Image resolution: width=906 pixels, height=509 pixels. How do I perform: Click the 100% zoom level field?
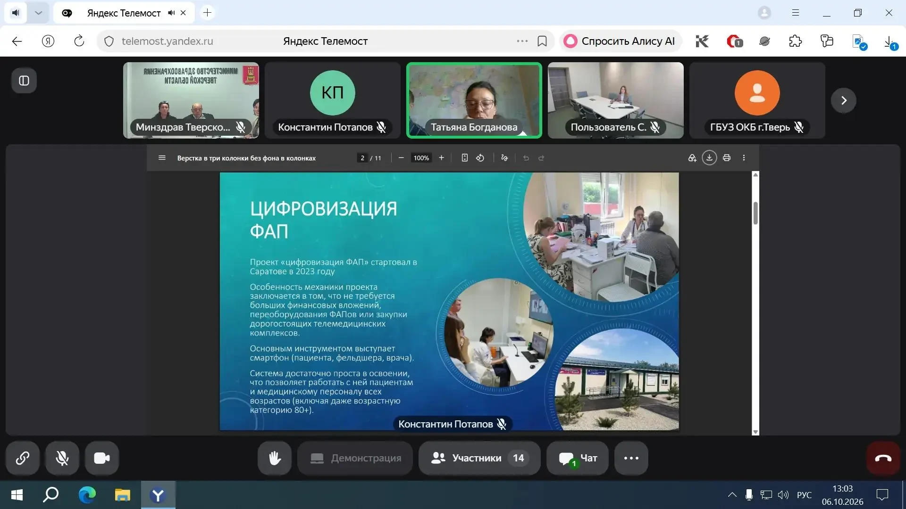[421, 158]
